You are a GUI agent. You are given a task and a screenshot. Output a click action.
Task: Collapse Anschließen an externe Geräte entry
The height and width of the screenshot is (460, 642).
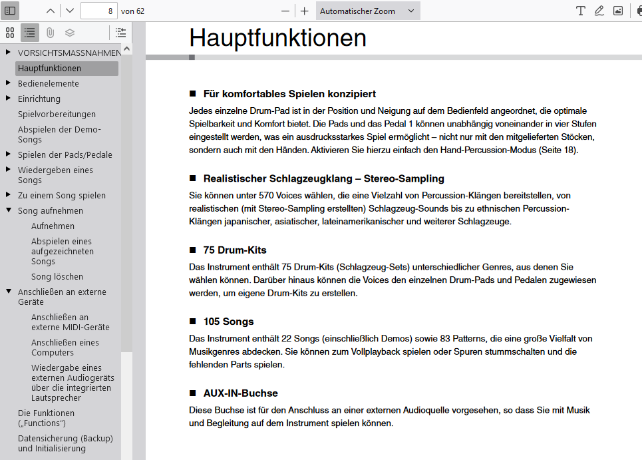8,291
